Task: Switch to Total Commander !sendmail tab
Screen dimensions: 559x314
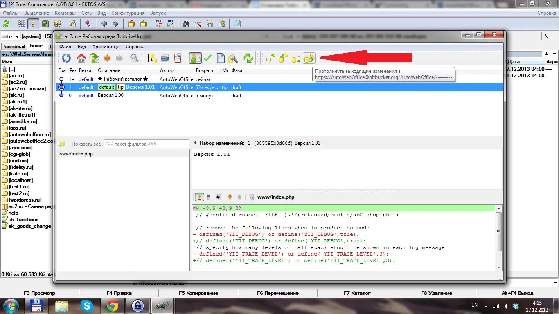Action: point(15,46)
